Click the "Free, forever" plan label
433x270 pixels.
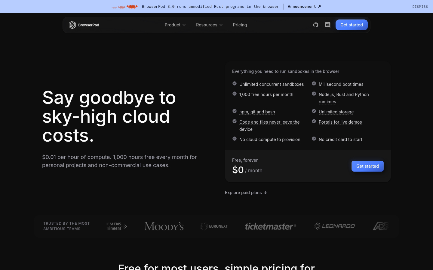tap(245, 160)
